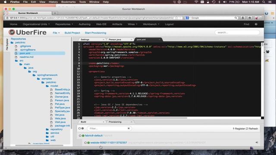276x155 pixels.
Task: Click the editor horizontal scrollbar
Action: click(135, 118)
